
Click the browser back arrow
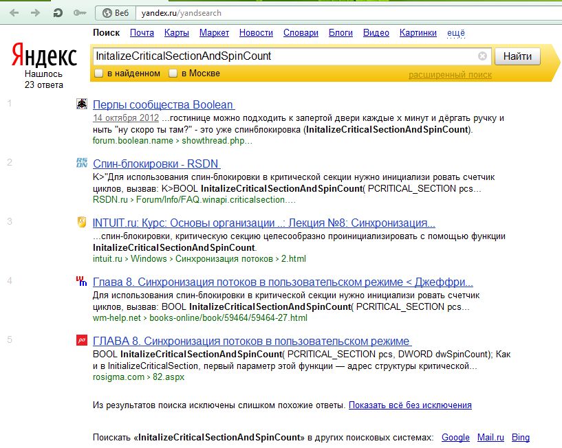click(x=14, y=13)
